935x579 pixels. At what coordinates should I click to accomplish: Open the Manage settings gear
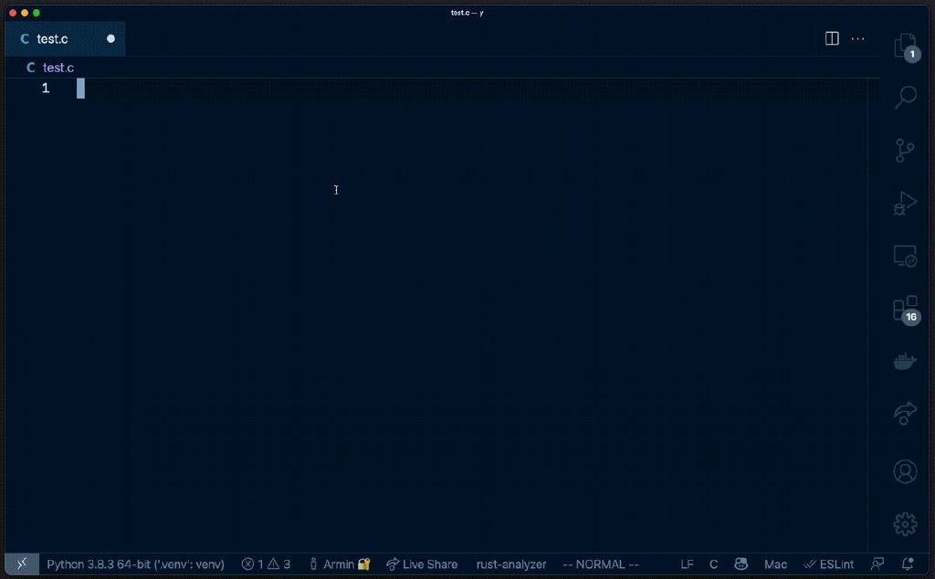click(905, 523)
